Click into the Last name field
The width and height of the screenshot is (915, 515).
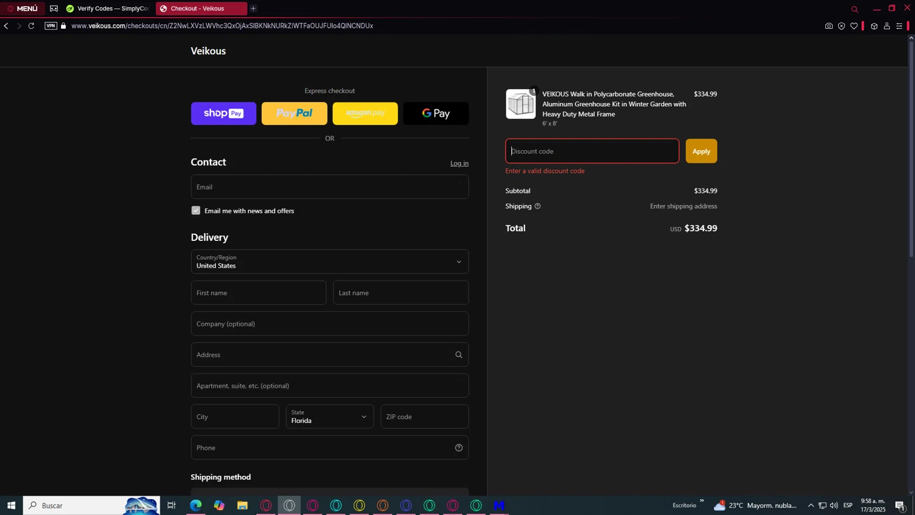pos(401,293)
